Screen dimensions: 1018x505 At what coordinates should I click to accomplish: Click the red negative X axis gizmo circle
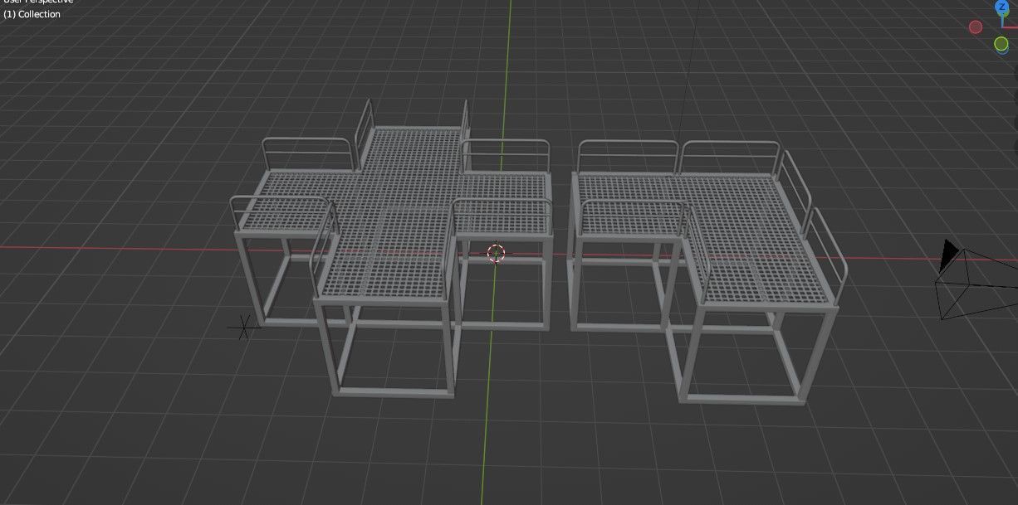(x=976, y=27)
